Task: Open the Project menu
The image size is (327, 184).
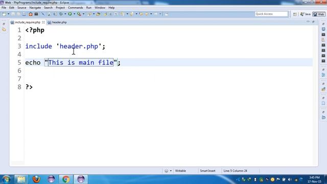Action: [60, 8]
